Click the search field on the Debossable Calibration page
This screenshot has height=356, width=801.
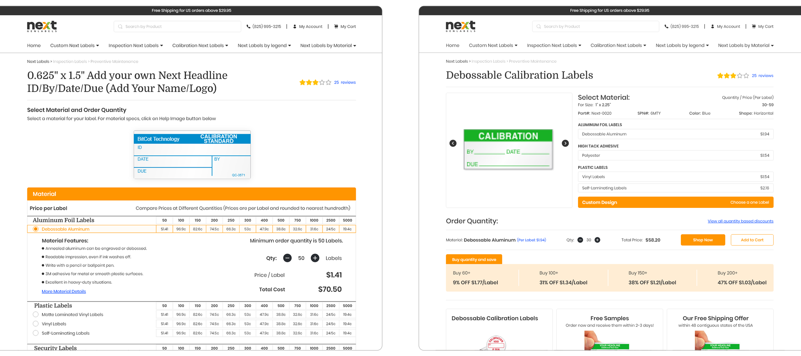tap(596, 26)
